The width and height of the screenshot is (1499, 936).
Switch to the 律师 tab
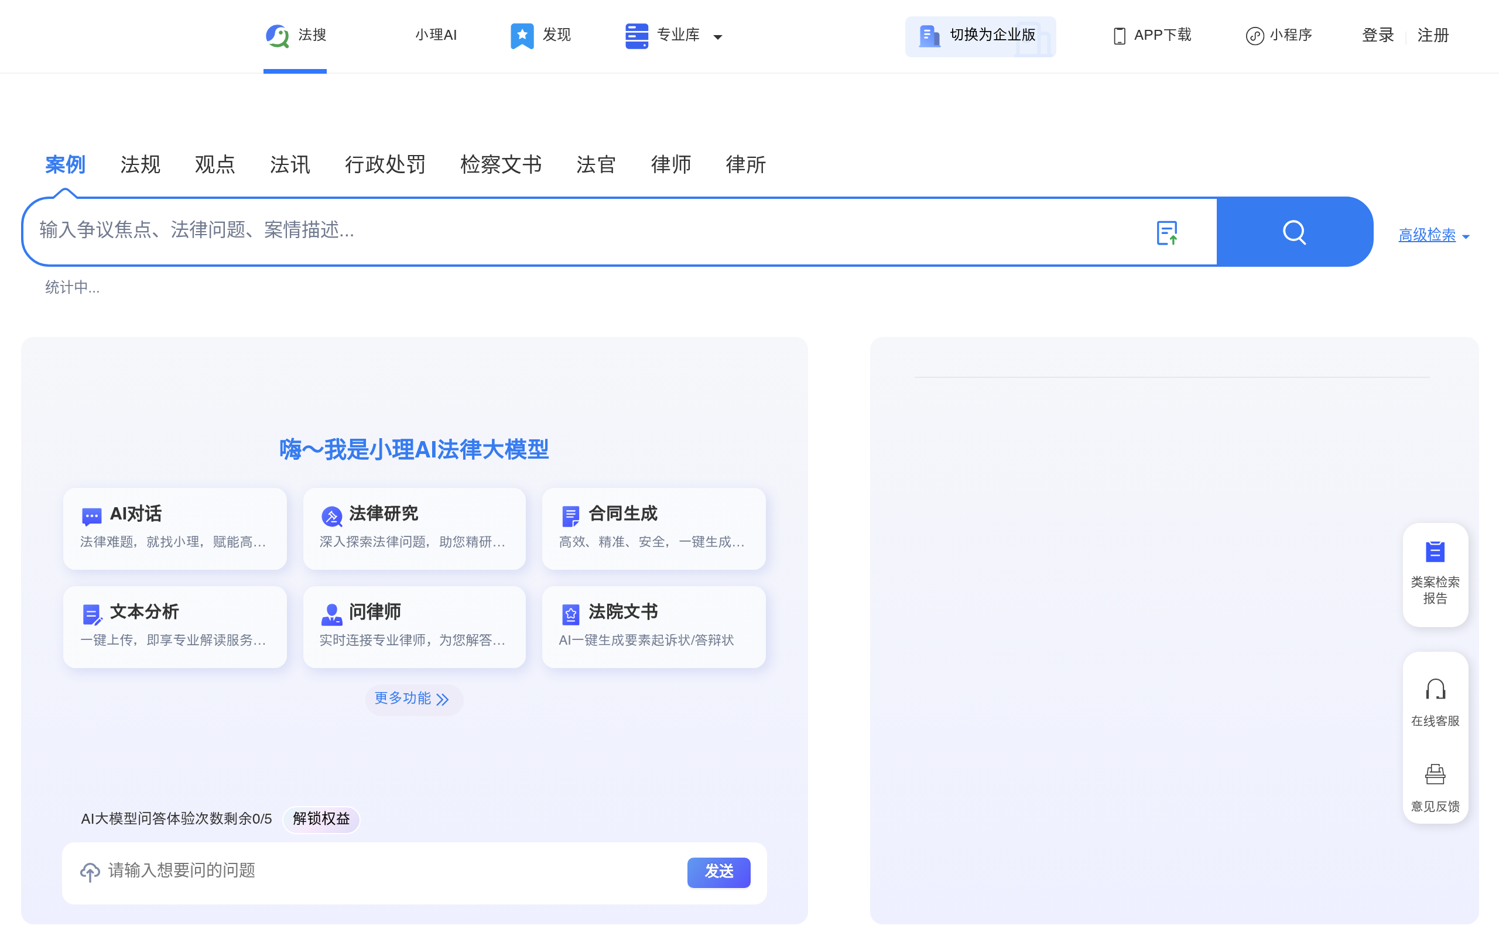(x=671, y=164)
